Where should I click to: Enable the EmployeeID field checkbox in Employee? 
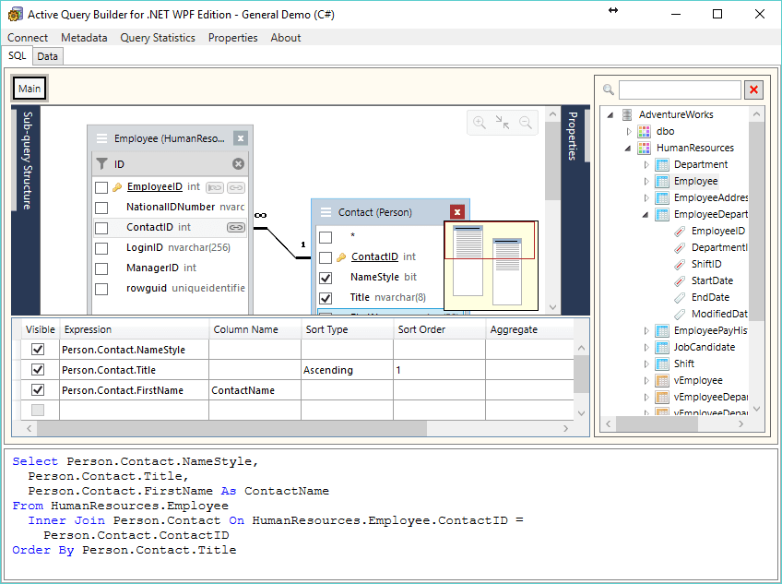101,186
